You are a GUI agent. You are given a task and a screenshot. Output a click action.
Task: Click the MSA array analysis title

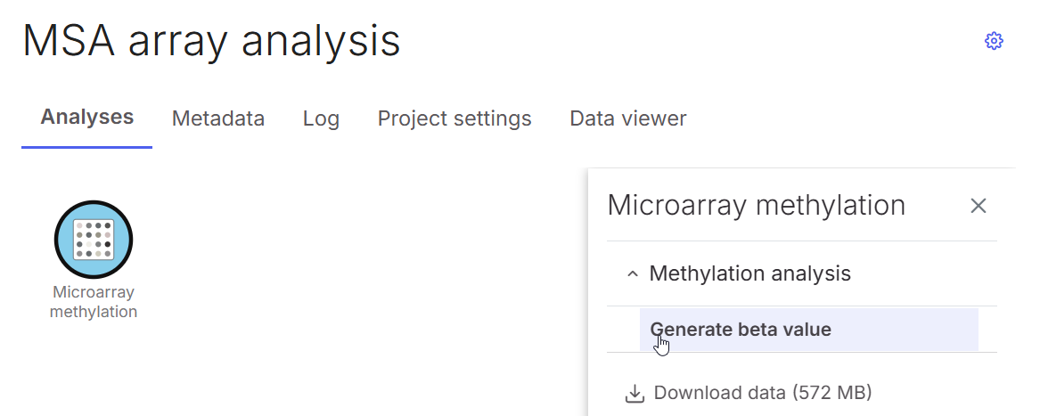coord(211,41)
